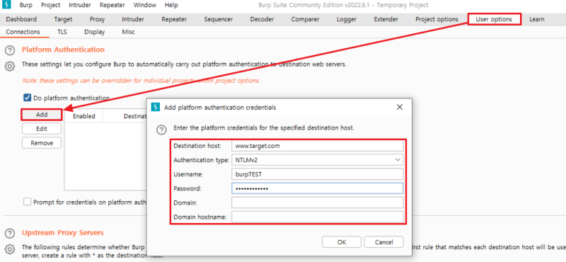Image resolution: width=566 pixels, height=262 pixels.
Task: Enable Prompt for credentials on platform authentication failure
Action: (x=27, y=202)
